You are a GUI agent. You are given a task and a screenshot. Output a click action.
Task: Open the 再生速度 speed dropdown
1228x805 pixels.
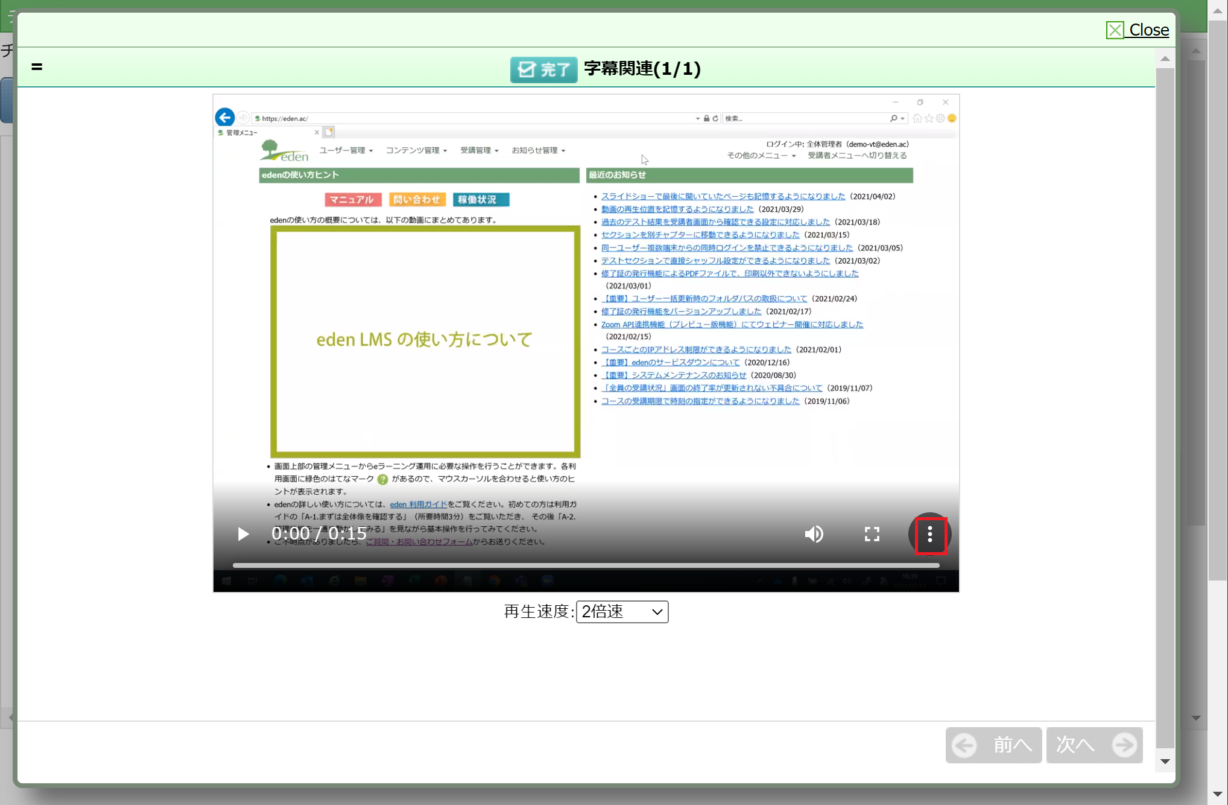click(622, 611)
